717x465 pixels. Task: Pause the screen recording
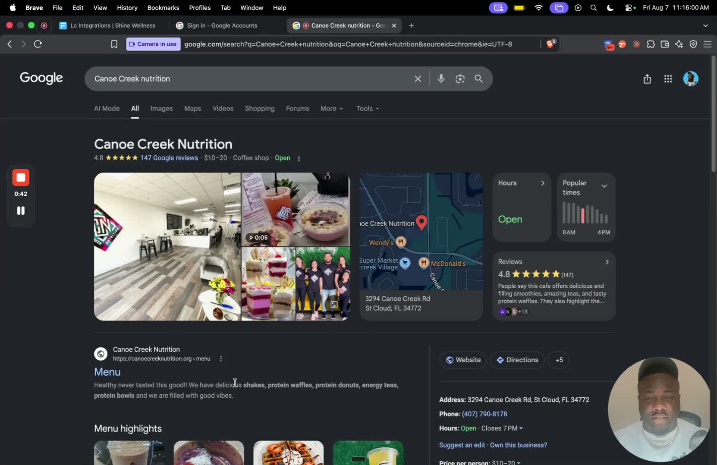coord(21,211)
